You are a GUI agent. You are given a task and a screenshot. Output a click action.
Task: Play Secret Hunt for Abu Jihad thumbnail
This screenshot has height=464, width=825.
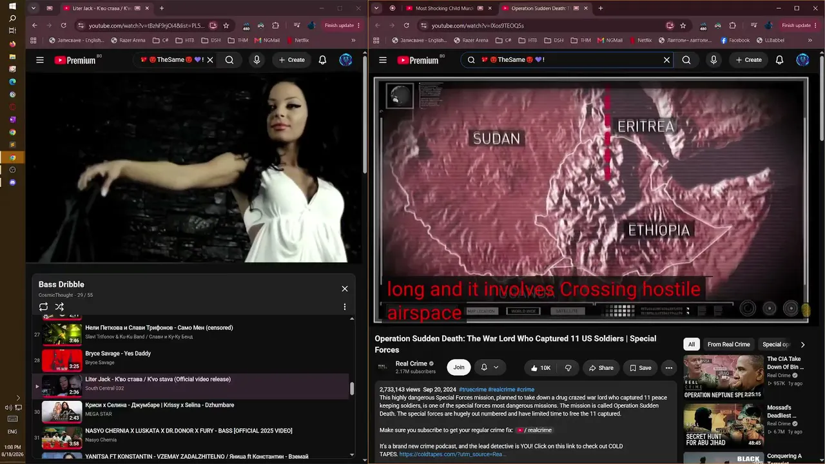[x=723, y=426]
